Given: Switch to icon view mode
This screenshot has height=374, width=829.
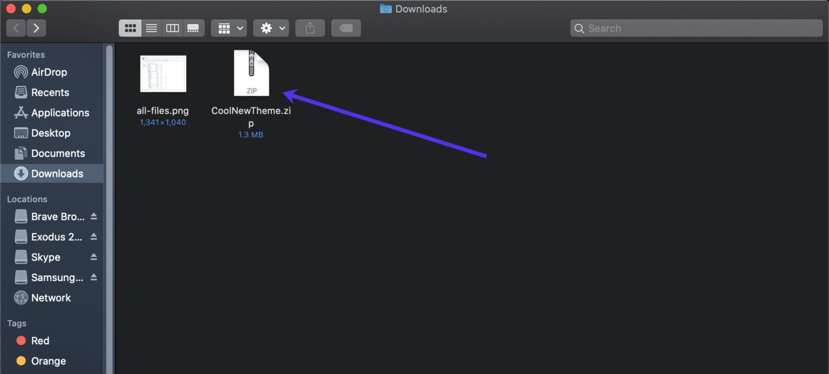Looking at the screenshot, I should (130, 29).
